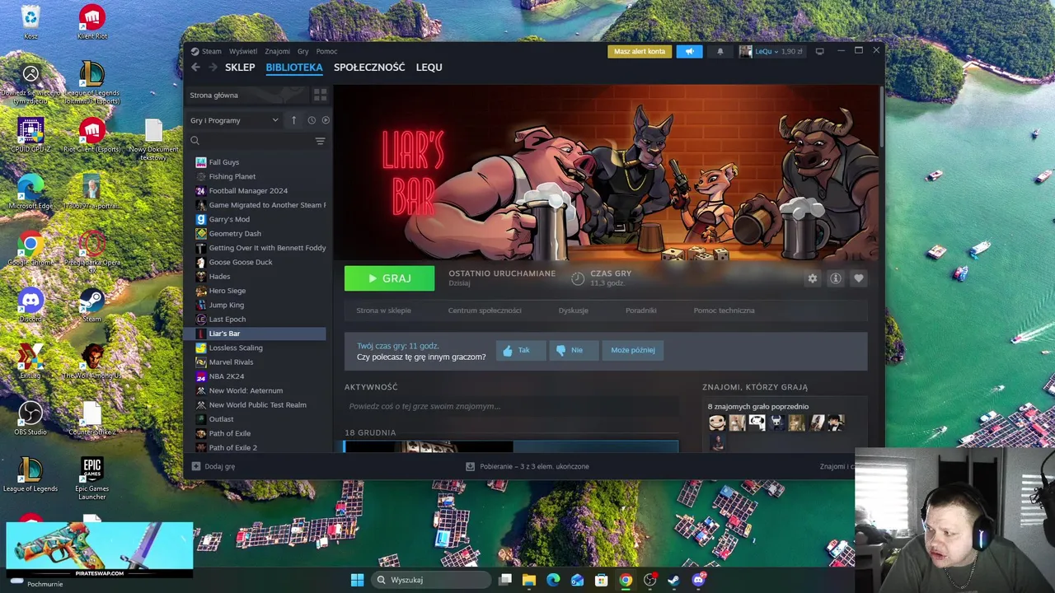Open the LeQu account avatar
The width and height of the screenshot is (1055, 593).
click(745, 51)
